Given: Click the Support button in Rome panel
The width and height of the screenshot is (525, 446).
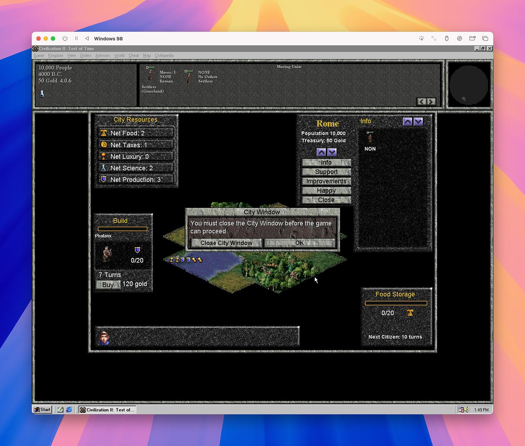Looking at the screenshot, I should 326,172.
